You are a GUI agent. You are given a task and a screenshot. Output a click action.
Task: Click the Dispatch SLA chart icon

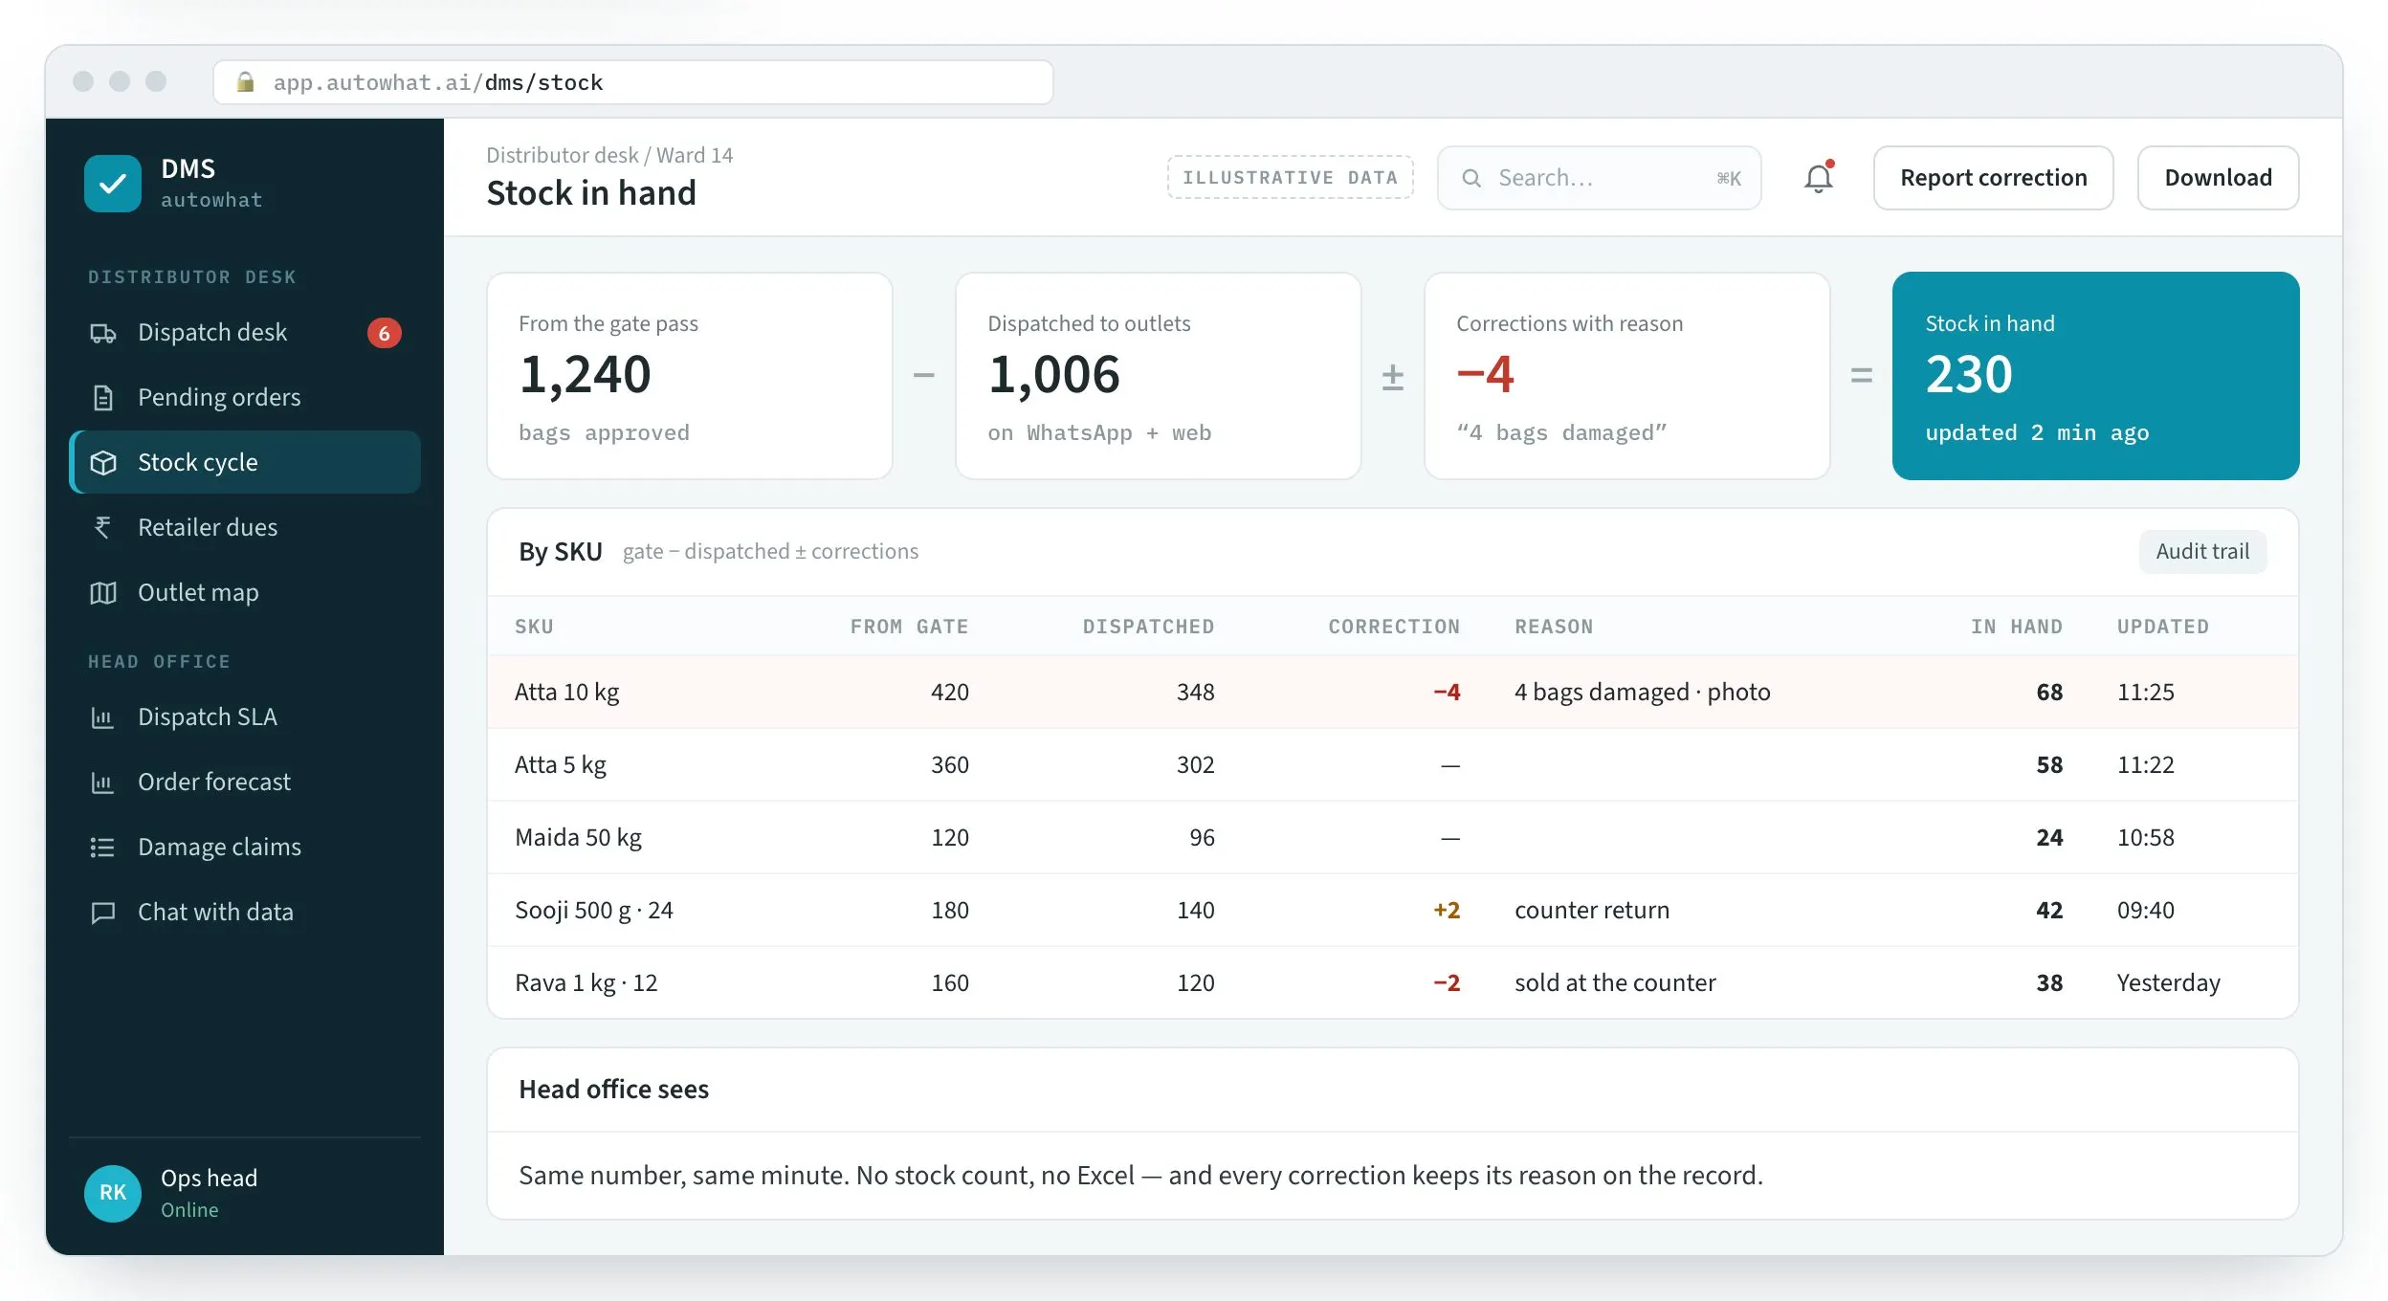[x=102, y=717]
